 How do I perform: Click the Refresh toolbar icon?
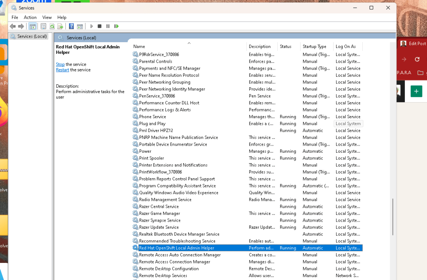tap(52, 26)
